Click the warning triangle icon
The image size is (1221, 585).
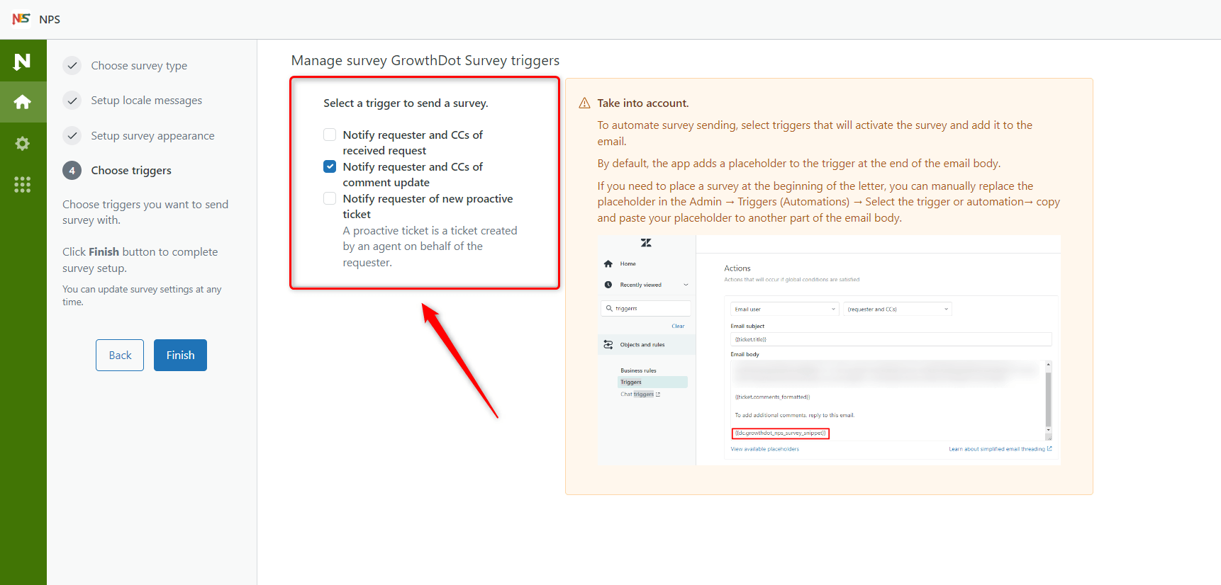585,103
